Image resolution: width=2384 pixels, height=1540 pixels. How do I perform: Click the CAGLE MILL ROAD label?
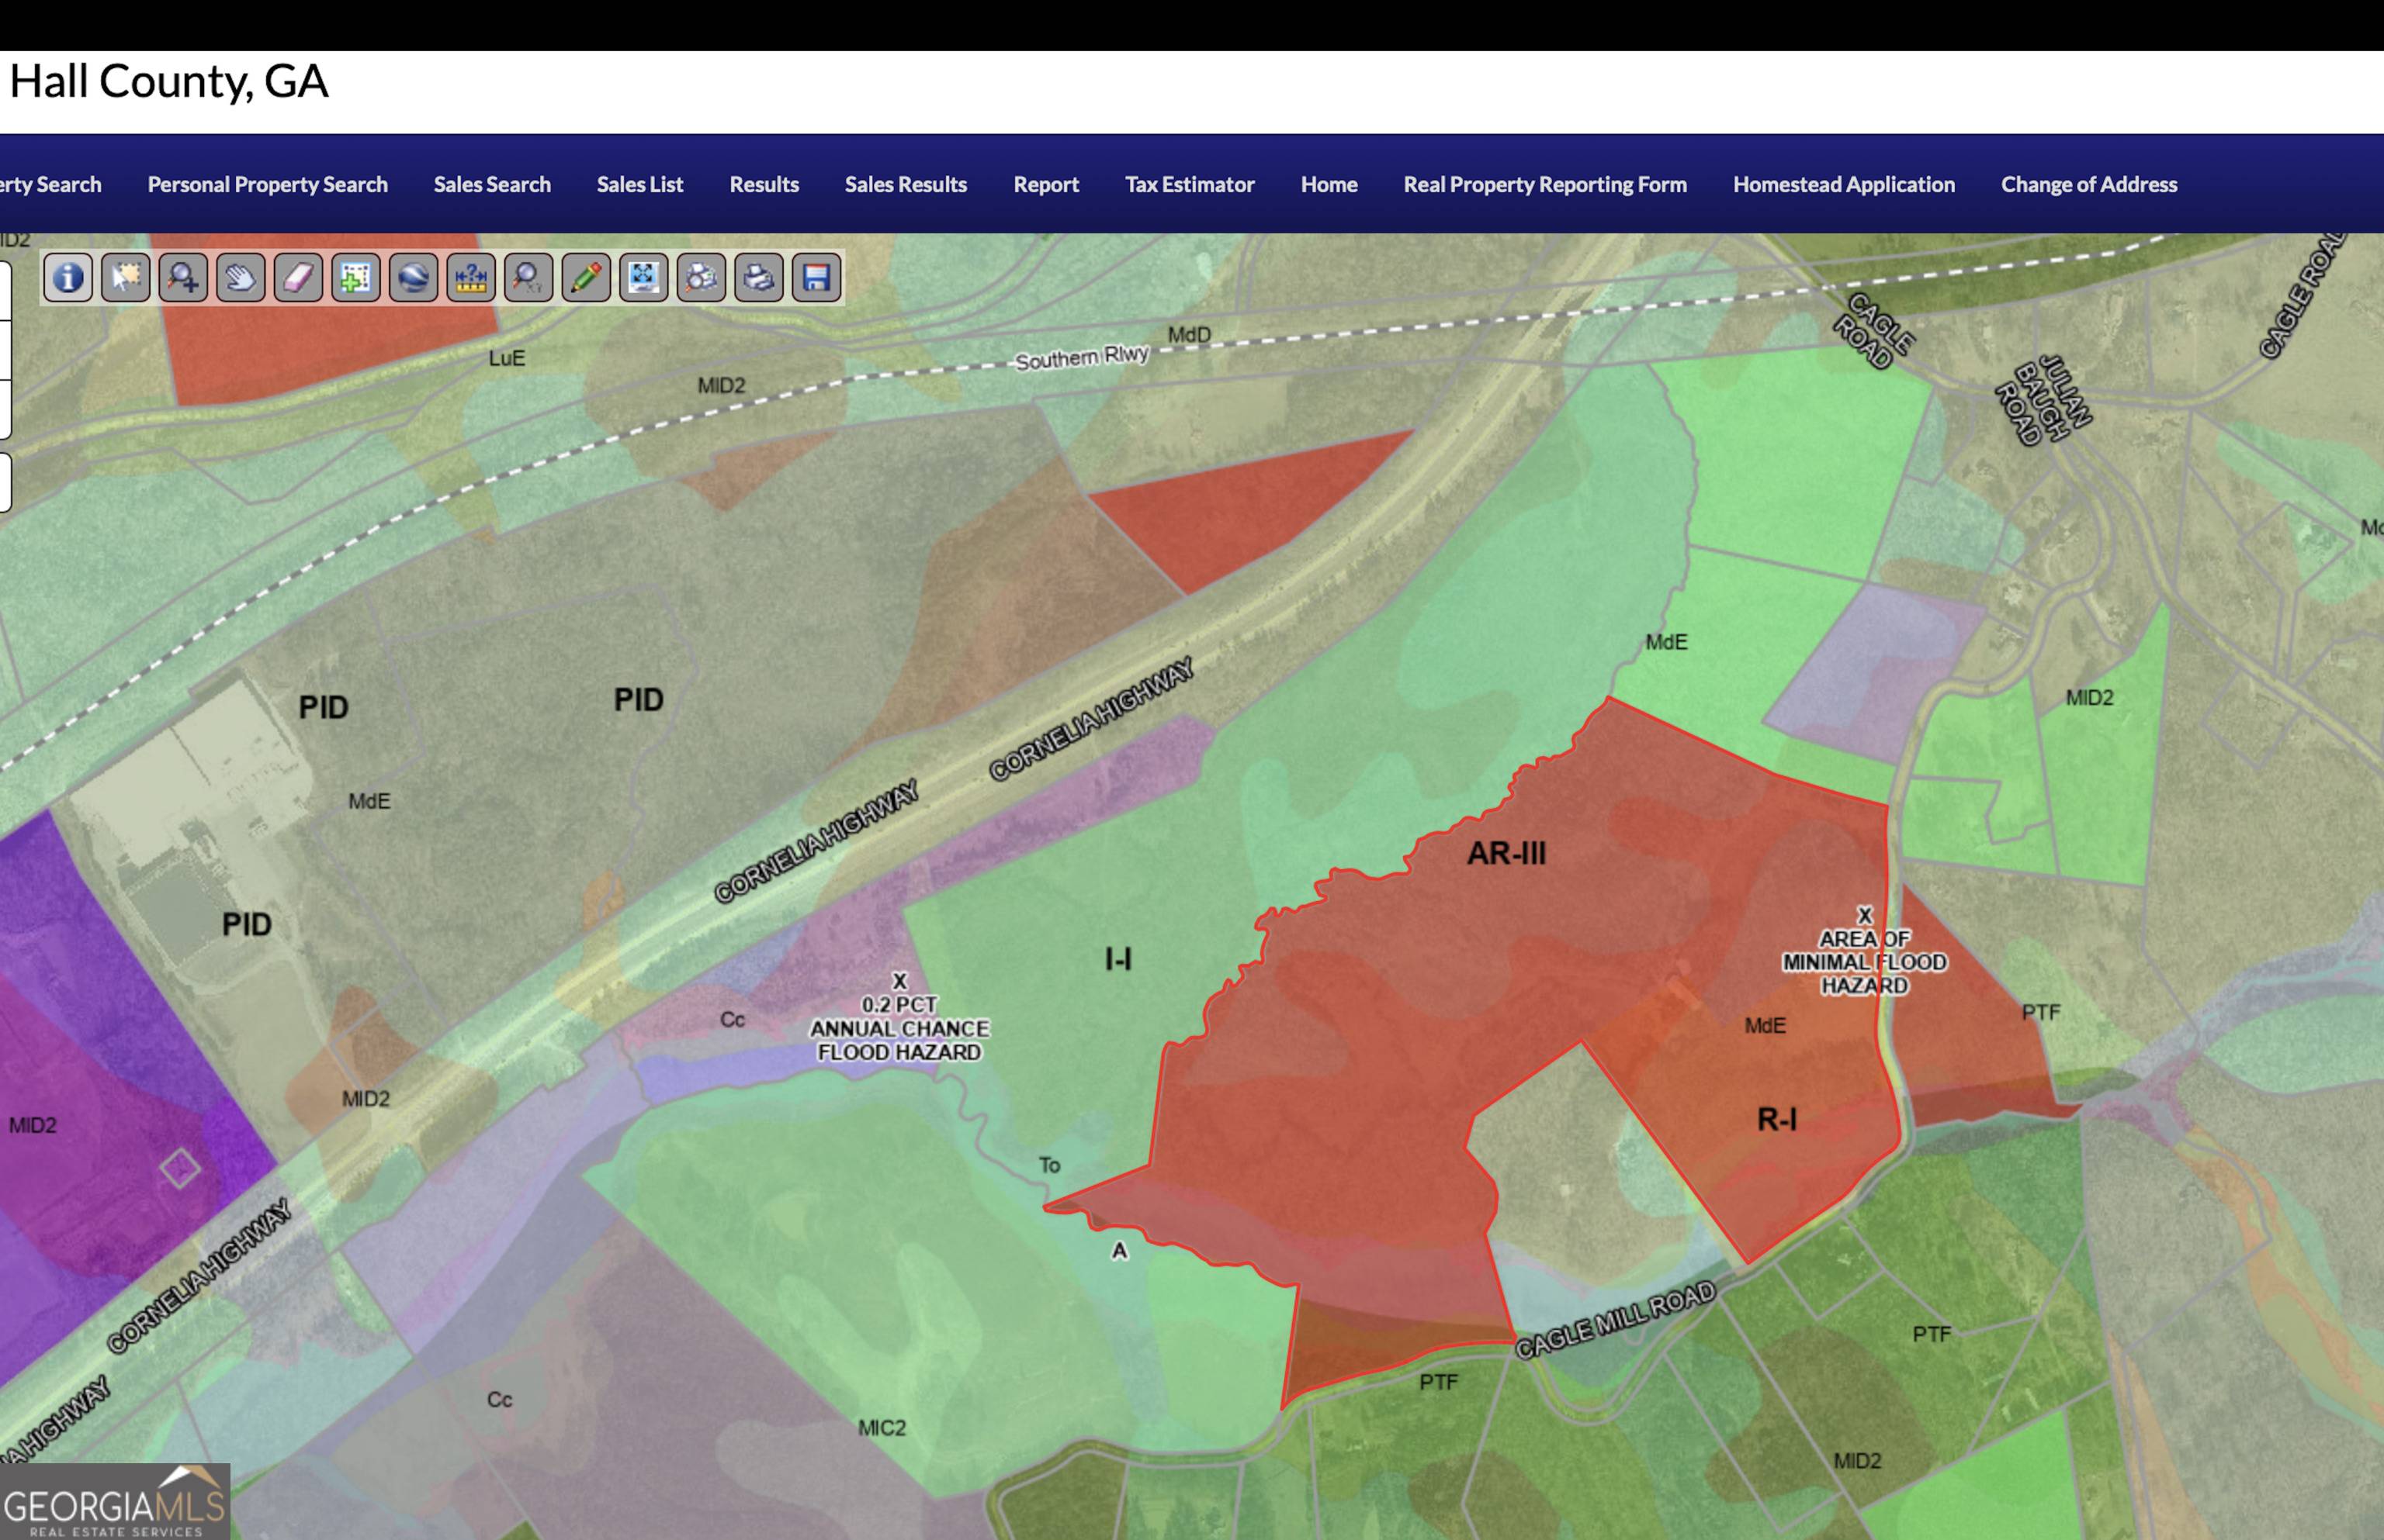(x=1614, y=1321)
